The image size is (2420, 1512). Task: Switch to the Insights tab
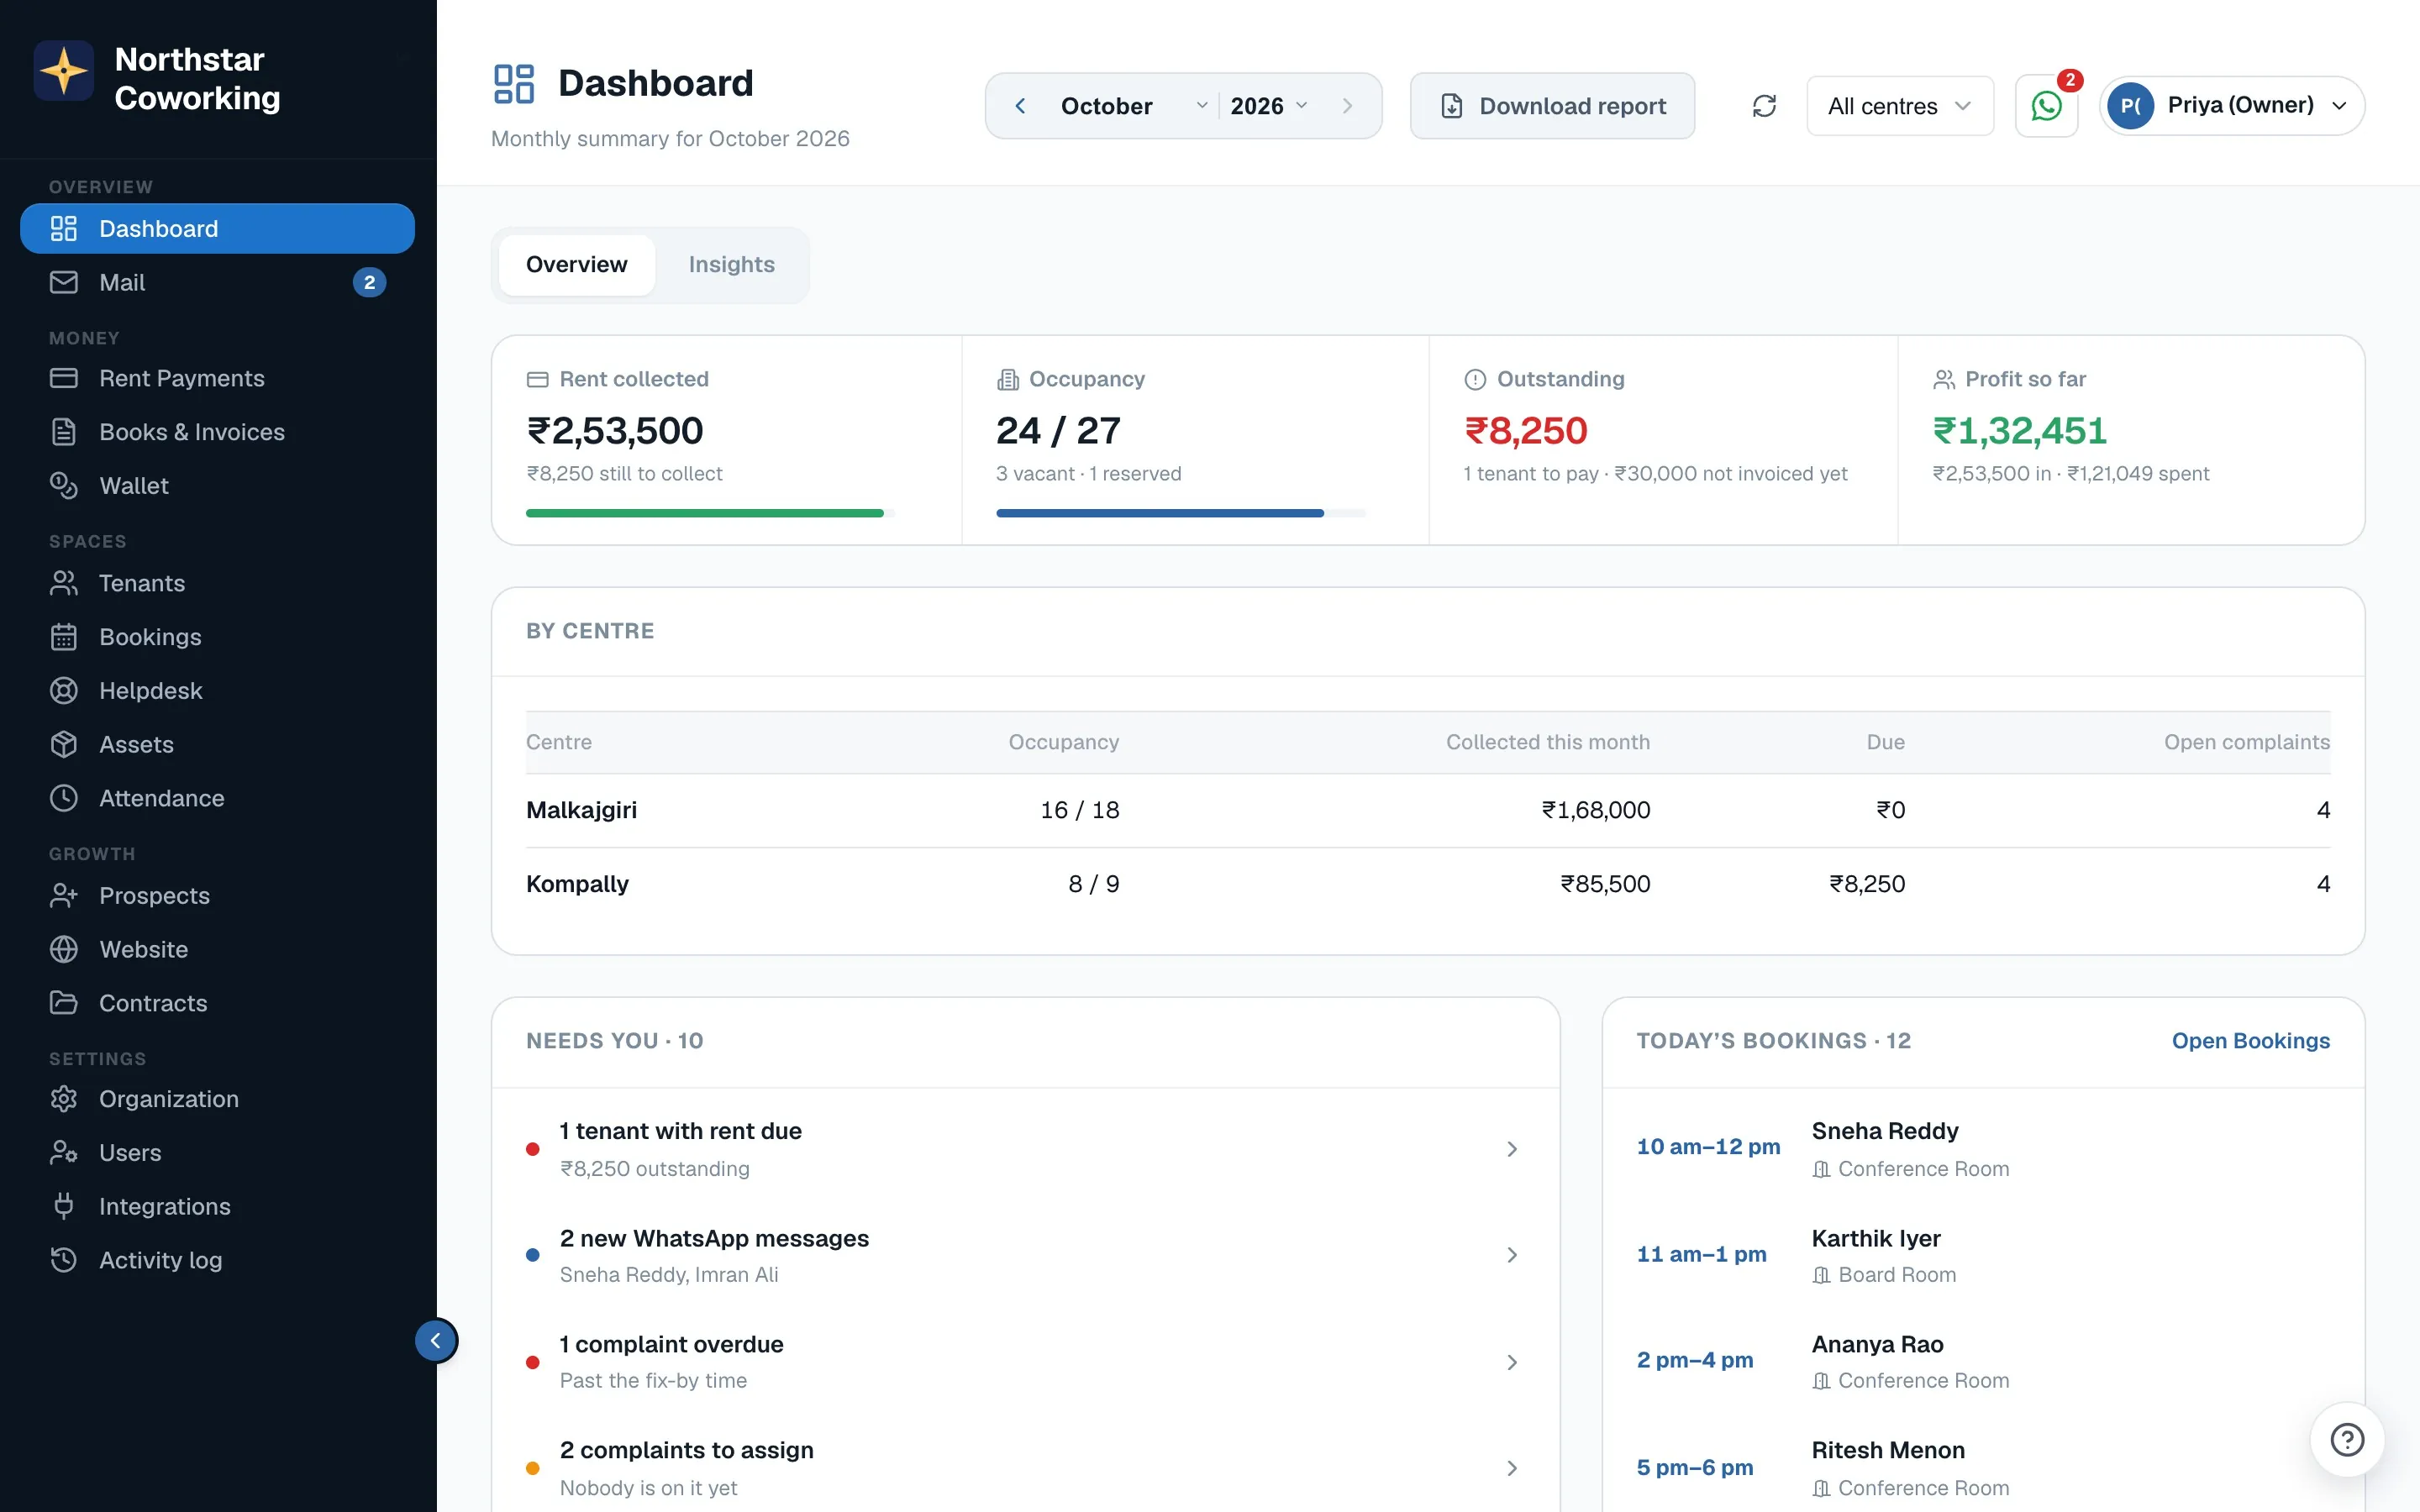731,265
